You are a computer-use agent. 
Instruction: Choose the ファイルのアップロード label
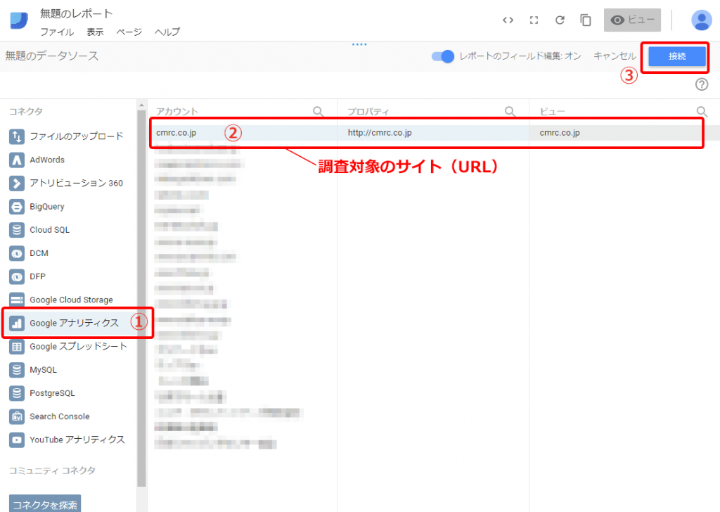(x=77, y=136)
